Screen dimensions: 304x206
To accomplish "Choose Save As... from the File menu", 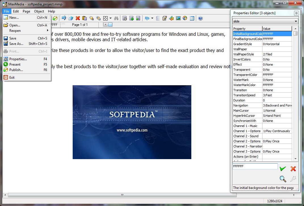I will pos(27,44).
